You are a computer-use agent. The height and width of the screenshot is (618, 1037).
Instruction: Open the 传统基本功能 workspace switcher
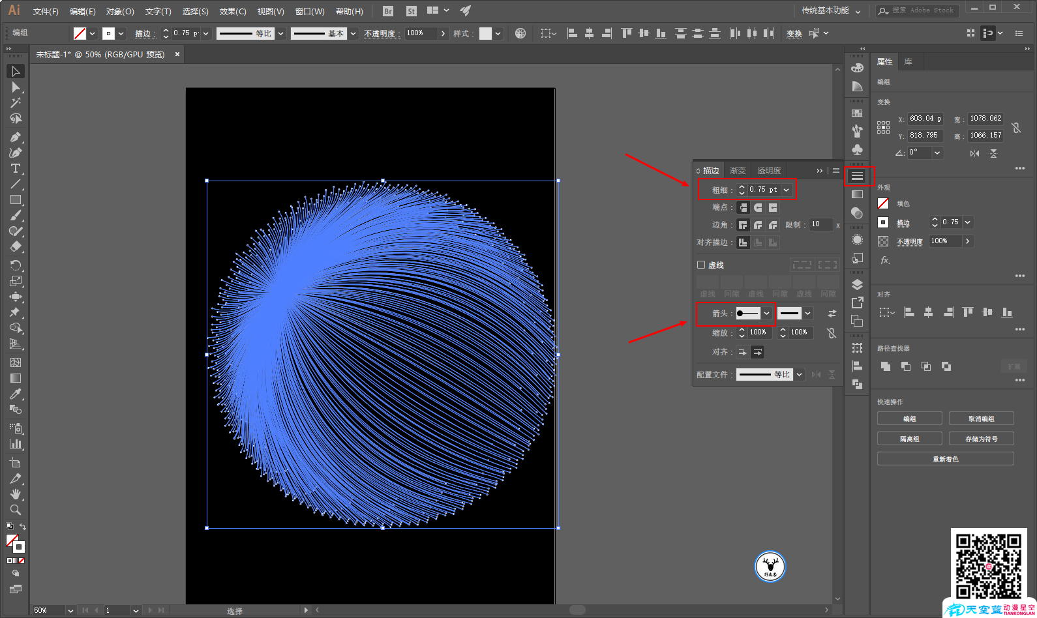(x=831, y=10)
